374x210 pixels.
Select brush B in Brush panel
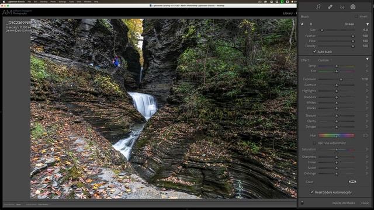310,24
